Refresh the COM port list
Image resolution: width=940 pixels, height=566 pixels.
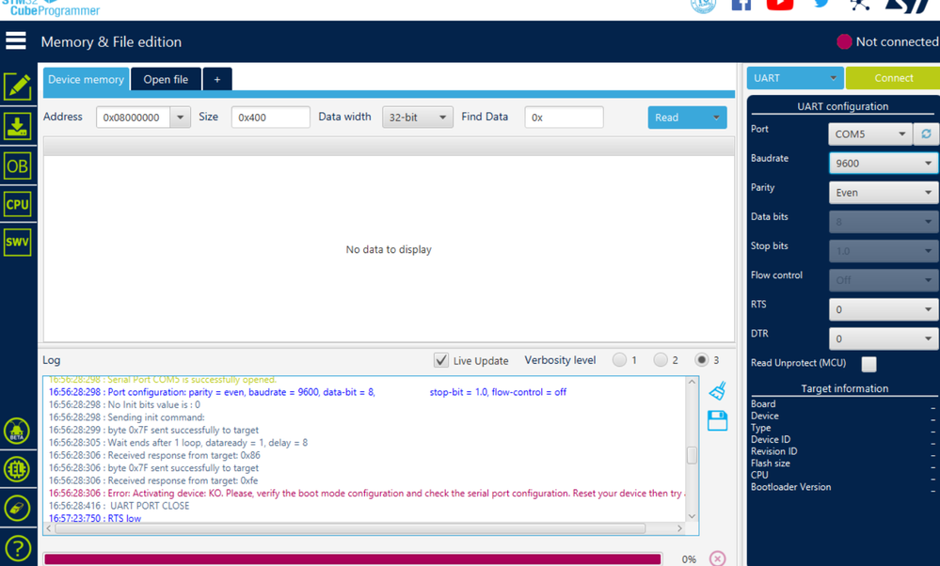(926, 134)
